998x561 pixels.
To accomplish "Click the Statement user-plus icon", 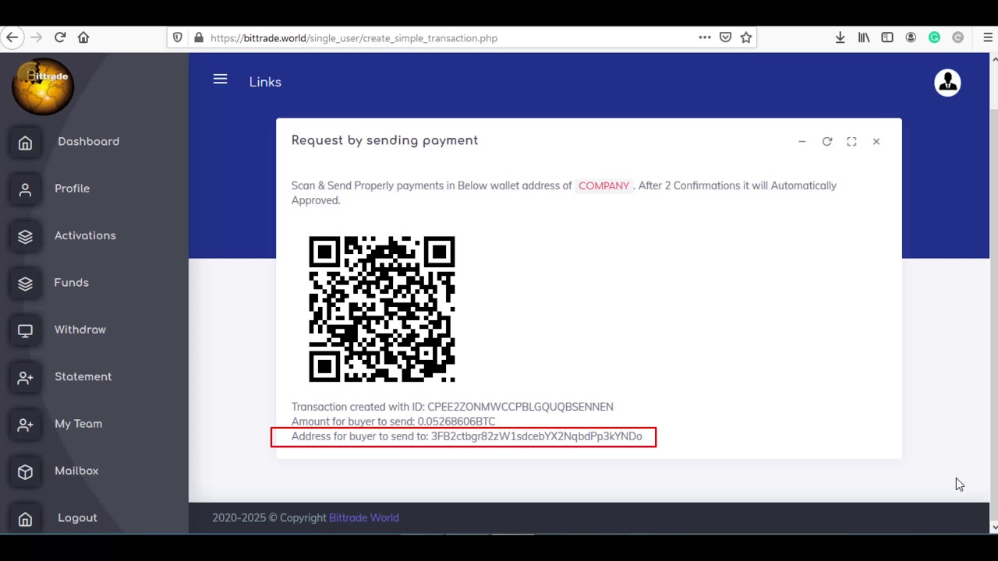I will (25, 378).
